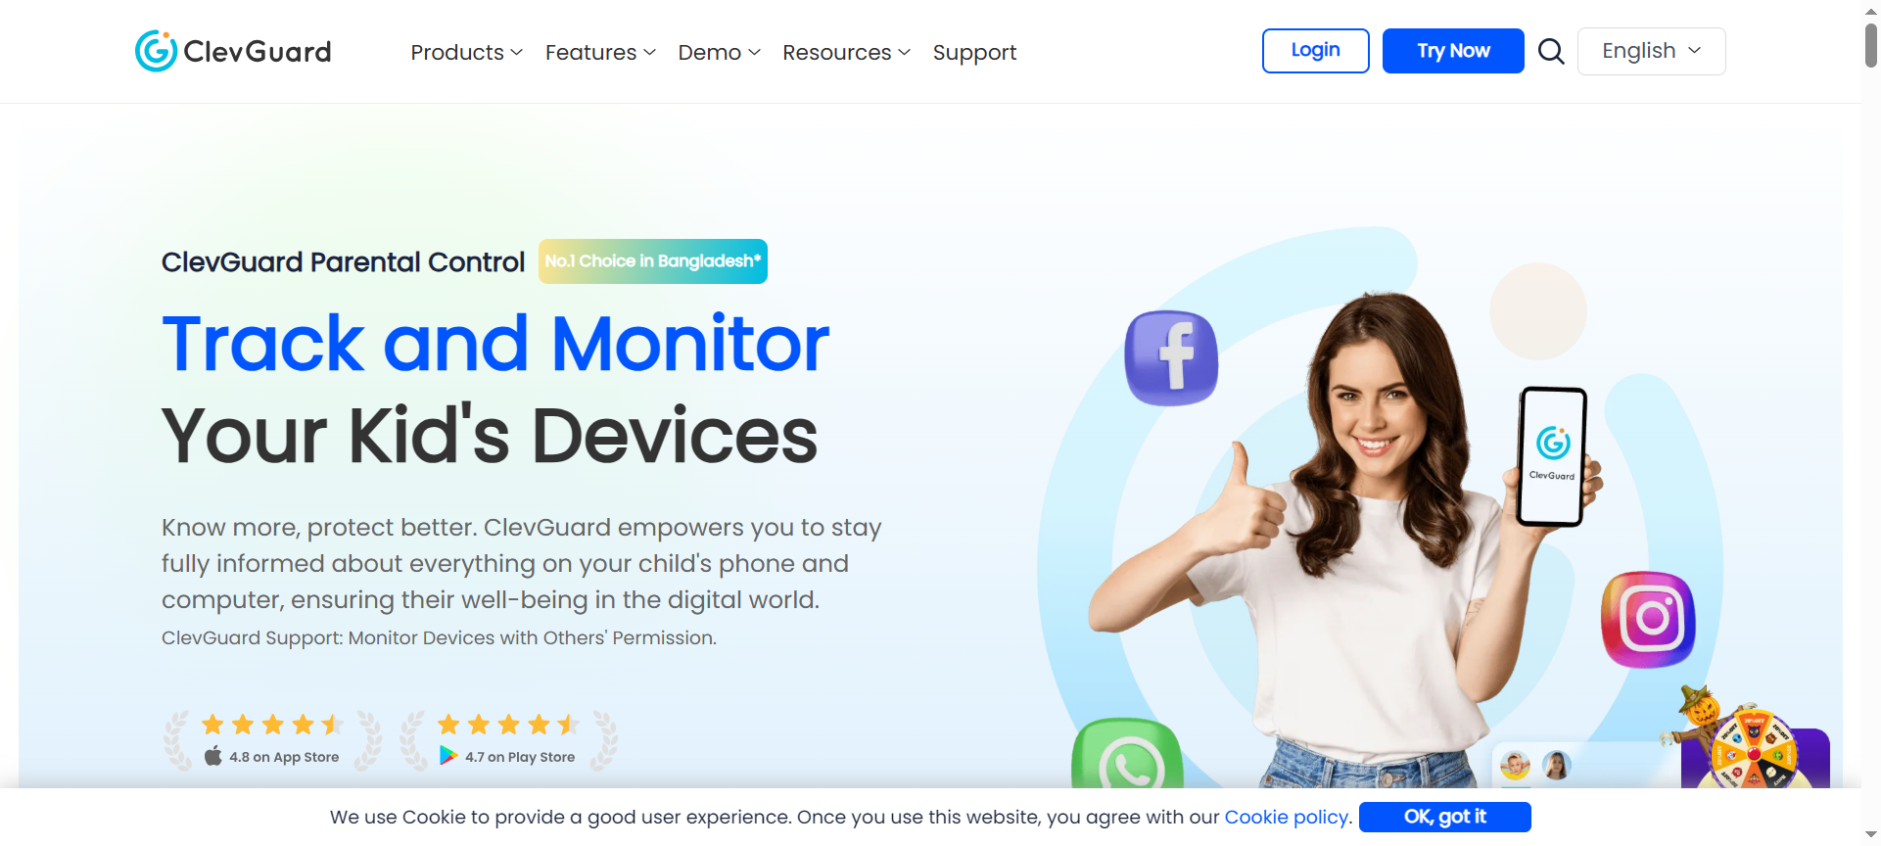Click the Google Play Store rating icon

tap(448, 756)
